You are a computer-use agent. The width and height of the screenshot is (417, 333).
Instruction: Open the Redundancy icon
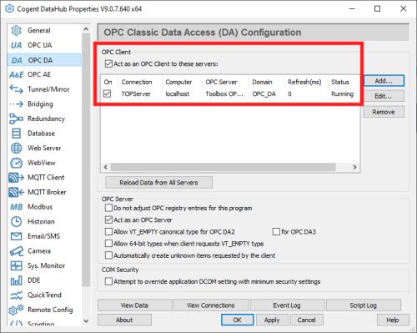point(16,119)
